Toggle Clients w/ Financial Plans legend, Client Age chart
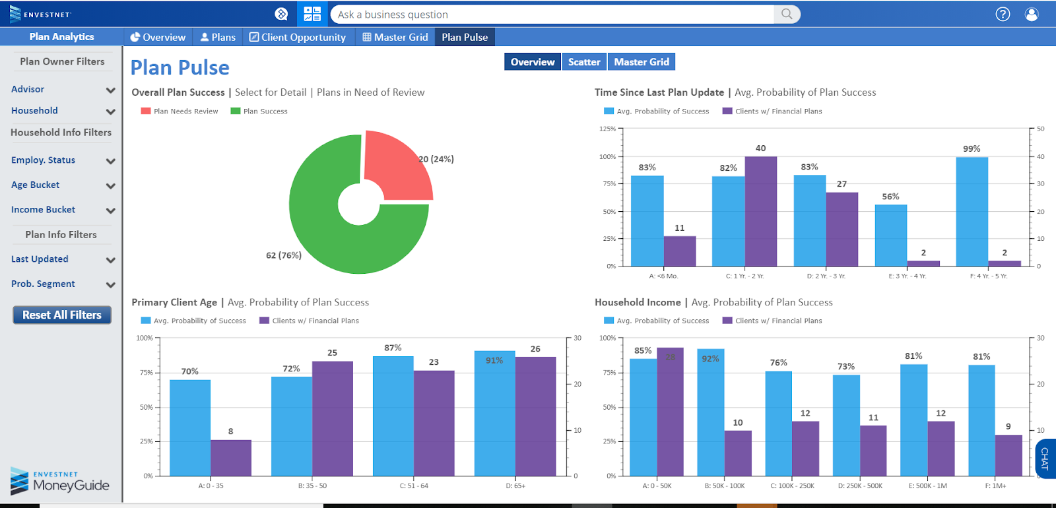 pos(309,321)
